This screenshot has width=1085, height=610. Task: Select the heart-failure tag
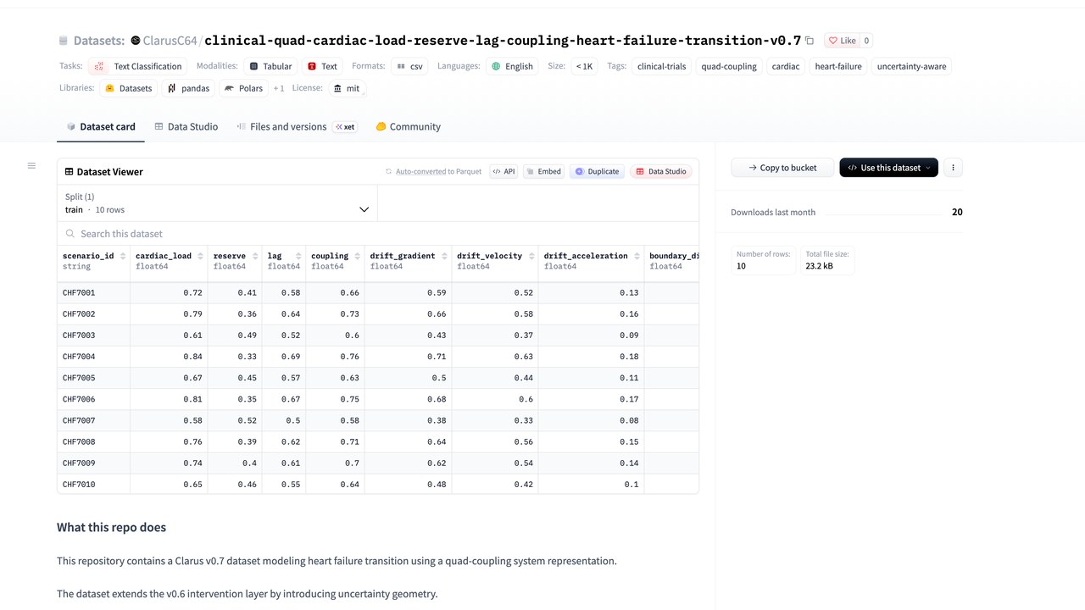(837, 66)
